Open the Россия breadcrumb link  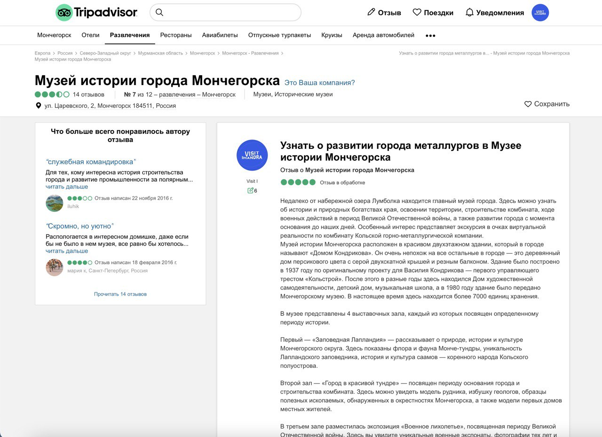coord(65,53)
